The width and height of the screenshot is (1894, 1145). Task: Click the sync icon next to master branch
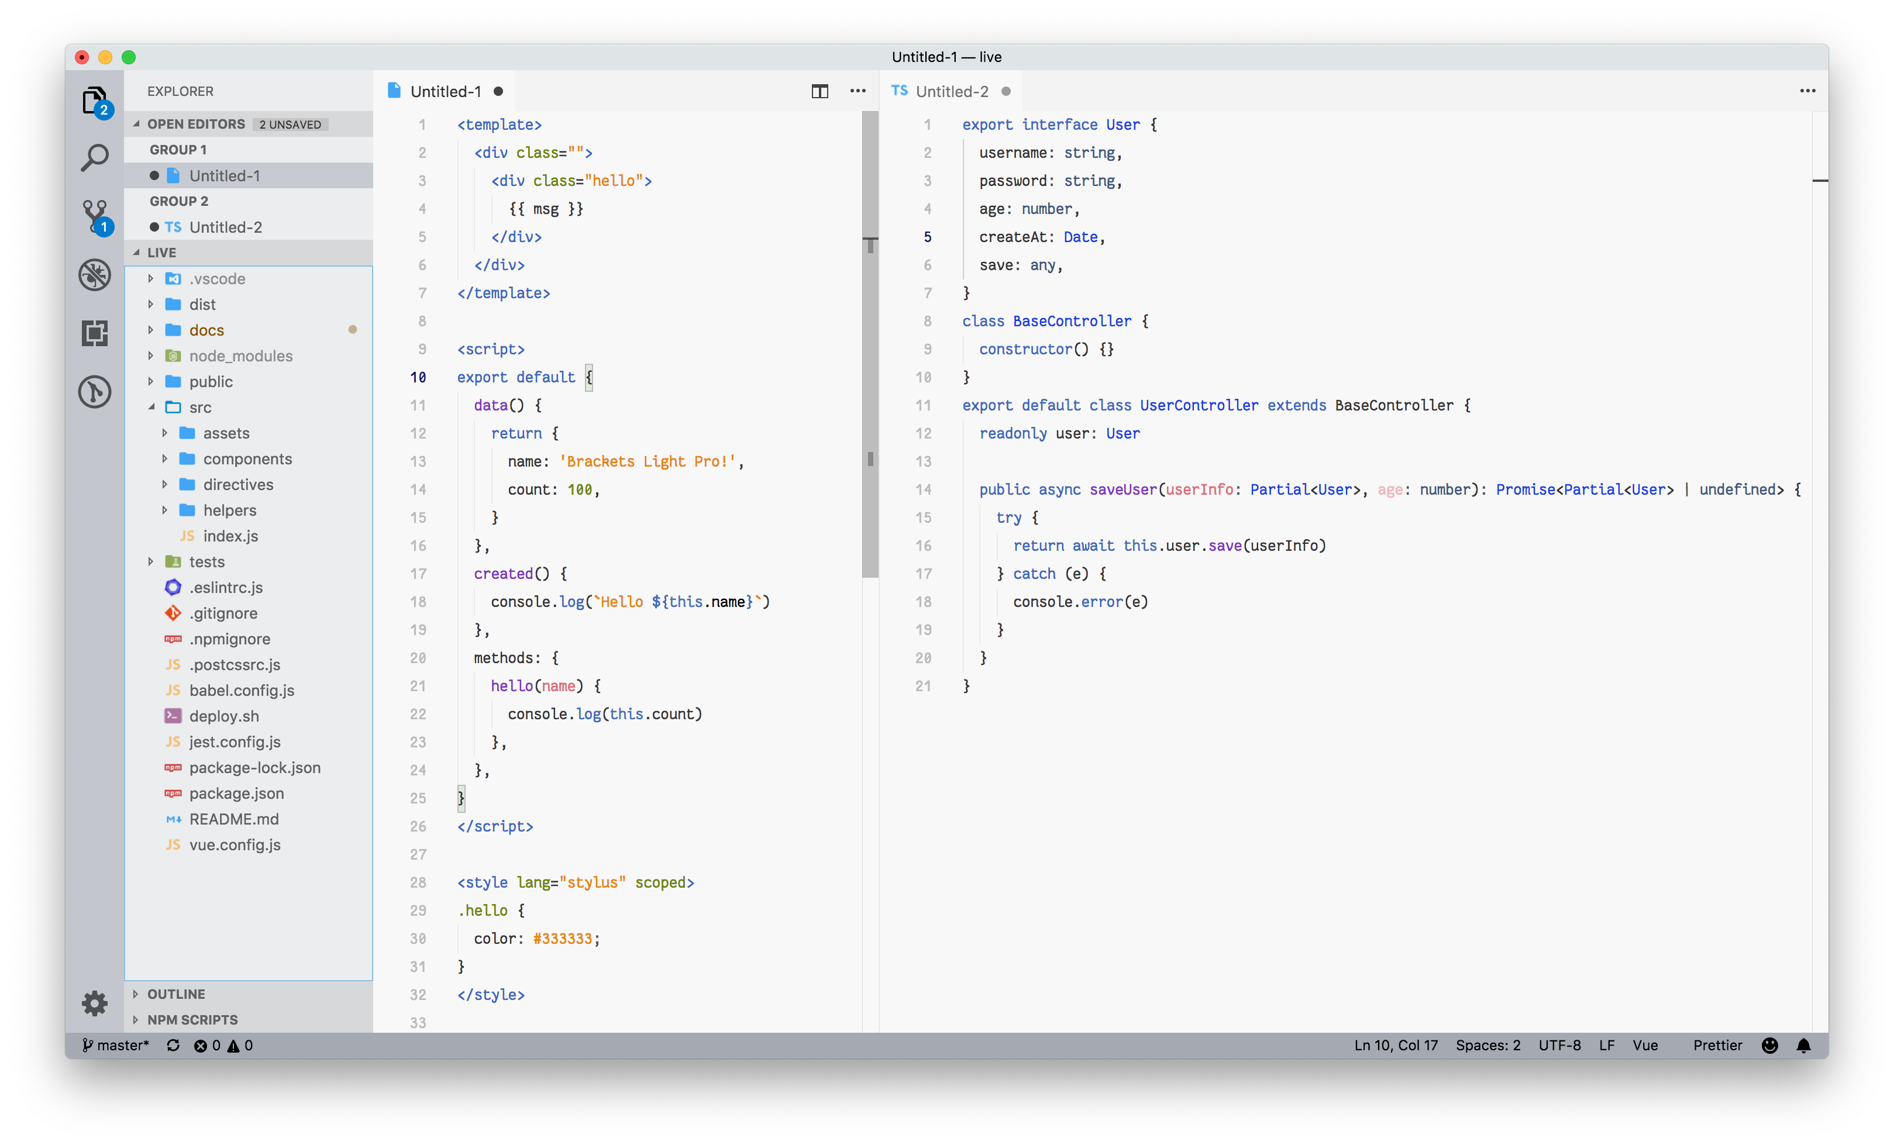pyautogui.click(x=174, y=1045)
